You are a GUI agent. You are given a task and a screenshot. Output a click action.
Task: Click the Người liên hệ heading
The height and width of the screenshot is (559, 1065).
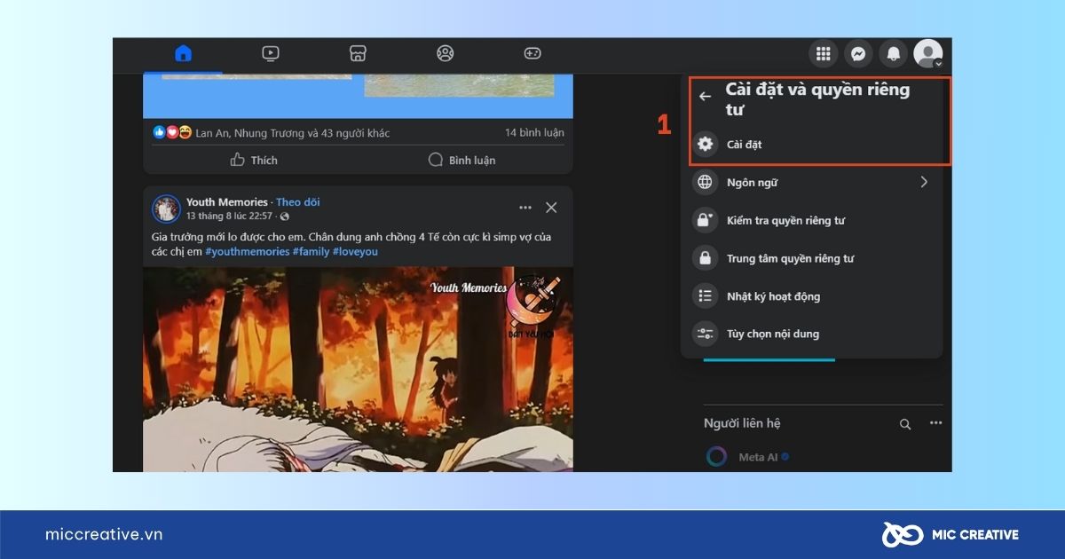tap(742, 423)
